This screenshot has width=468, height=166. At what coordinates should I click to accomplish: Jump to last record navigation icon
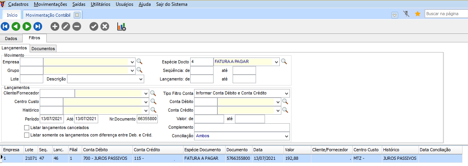point(38,26)
